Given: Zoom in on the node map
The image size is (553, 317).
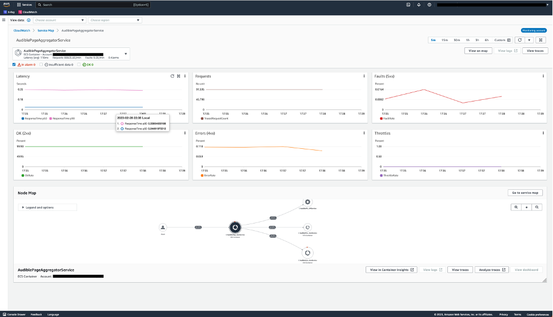Looking at the screenshot, I should (x=516, y=207).
